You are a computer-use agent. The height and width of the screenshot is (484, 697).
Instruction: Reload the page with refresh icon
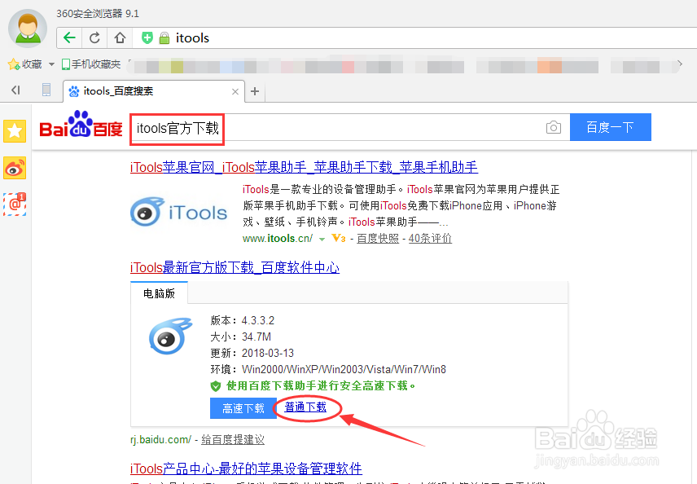click(x=94, y=37)
